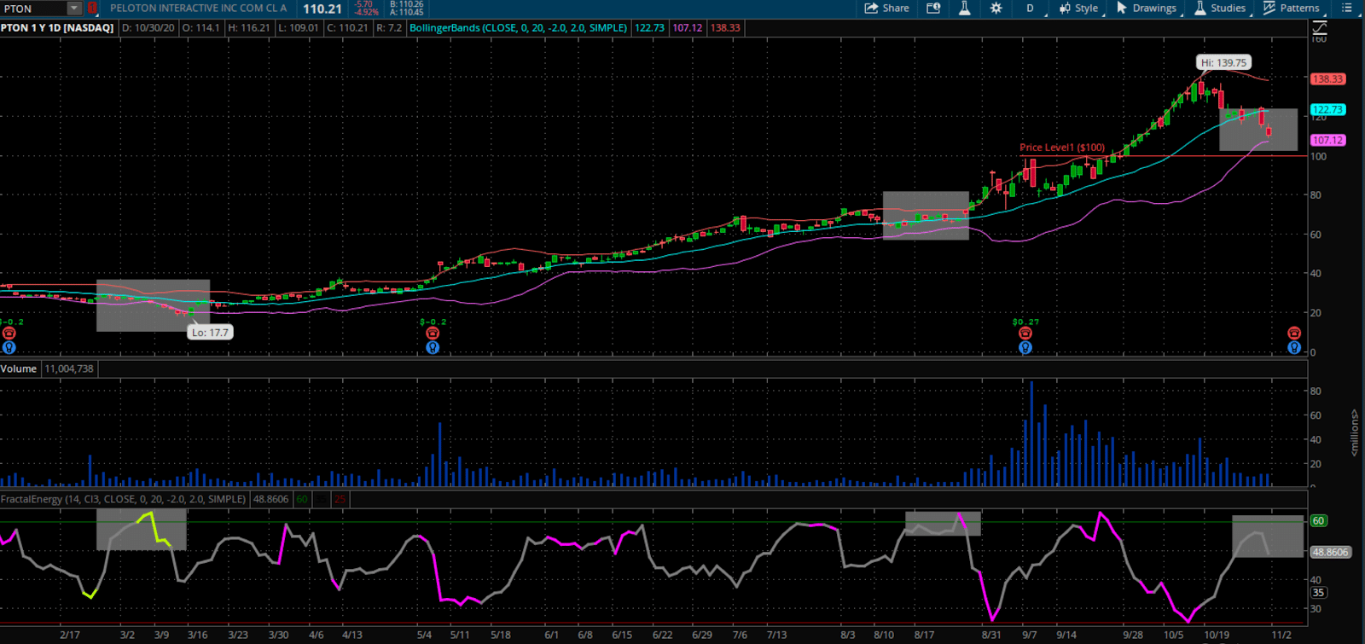Click the FractalEnergy value 48.8606 in header
1365x644 pixels.
pyautogui.click(x=271, y=499)
